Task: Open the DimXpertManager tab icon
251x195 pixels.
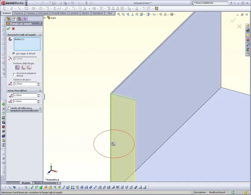Action: (25, 19)
